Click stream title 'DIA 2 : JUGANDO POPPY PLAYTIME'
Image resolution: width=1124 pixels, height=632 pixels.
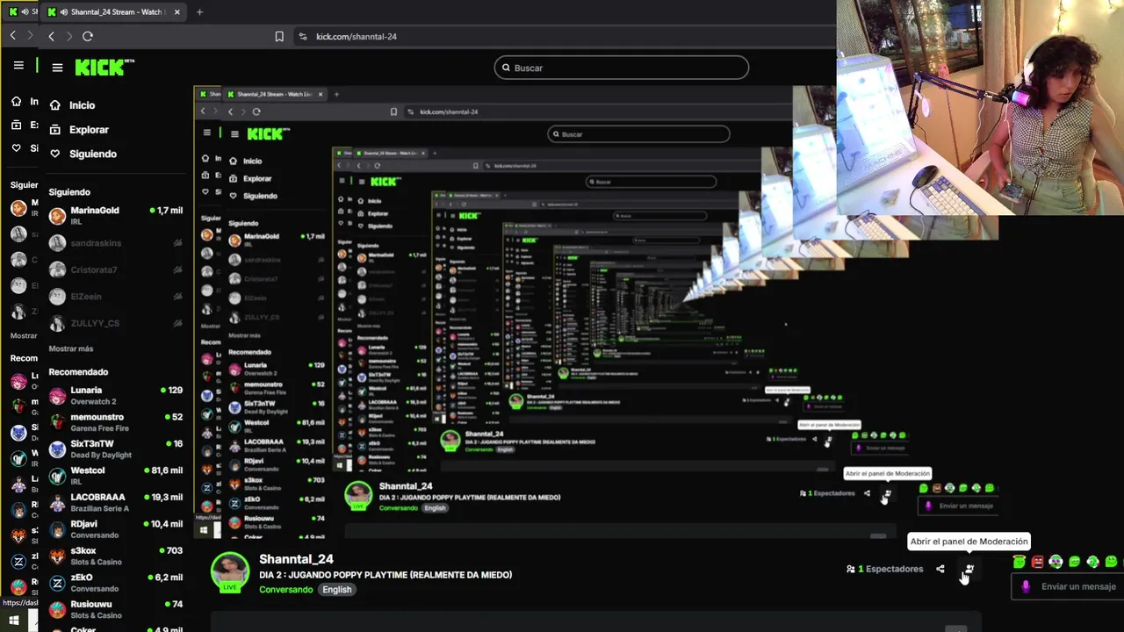coord(385,575)
